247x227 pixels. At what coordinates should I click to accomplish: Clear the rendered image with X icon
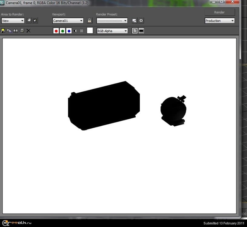[x=28, y=31]
